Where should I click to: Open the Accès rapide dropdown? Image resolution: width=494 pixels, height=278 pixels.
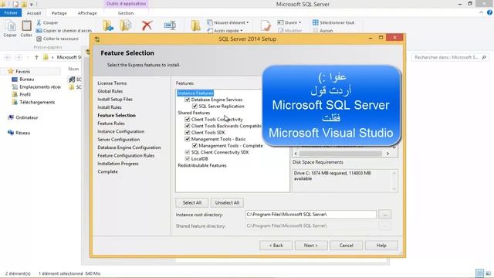225,31
